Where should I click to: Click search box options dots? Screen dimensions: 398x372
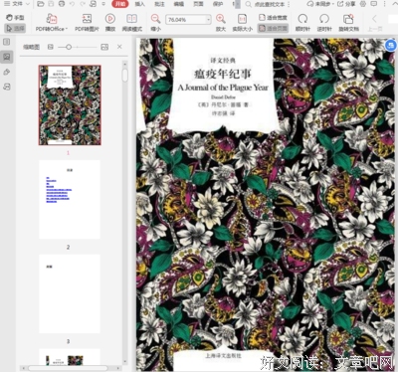[x=289, y=4]
